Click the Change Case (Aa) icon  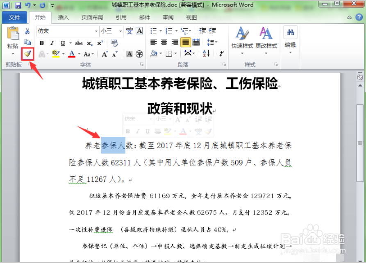tap(87, 54)
